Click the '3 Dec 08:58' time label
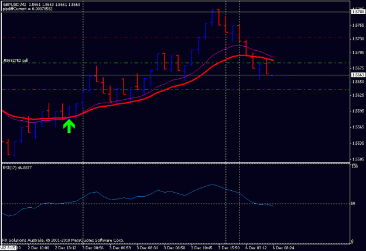Viewport: 366px width, 251px height. (175, 248)
